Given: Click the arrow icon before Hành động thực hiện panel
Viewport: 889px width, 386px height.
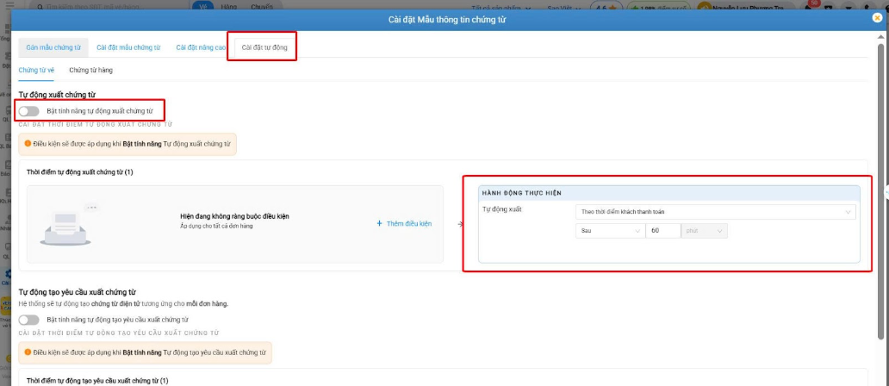Looking at the screenshot, I should pos(460,224).
